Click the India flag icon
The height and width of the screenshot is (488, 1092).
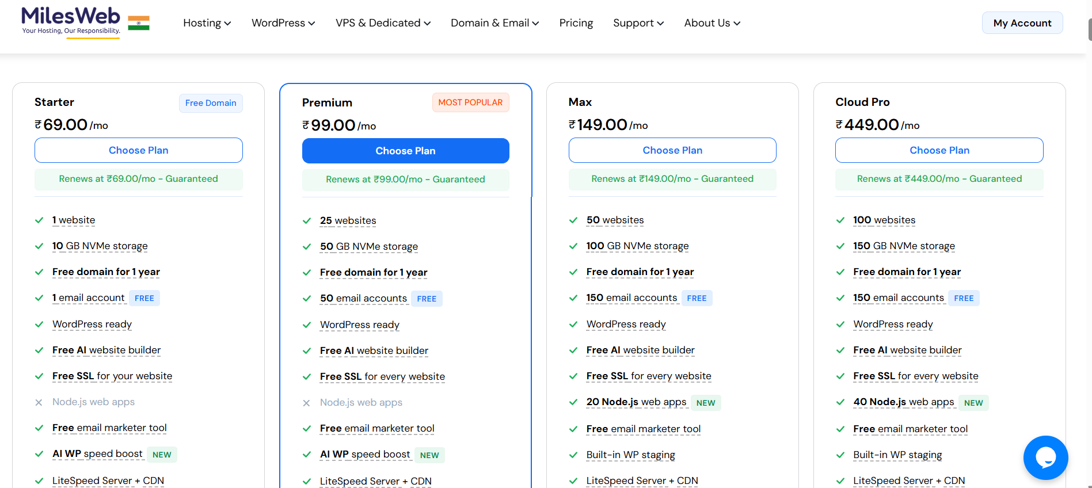138,22
